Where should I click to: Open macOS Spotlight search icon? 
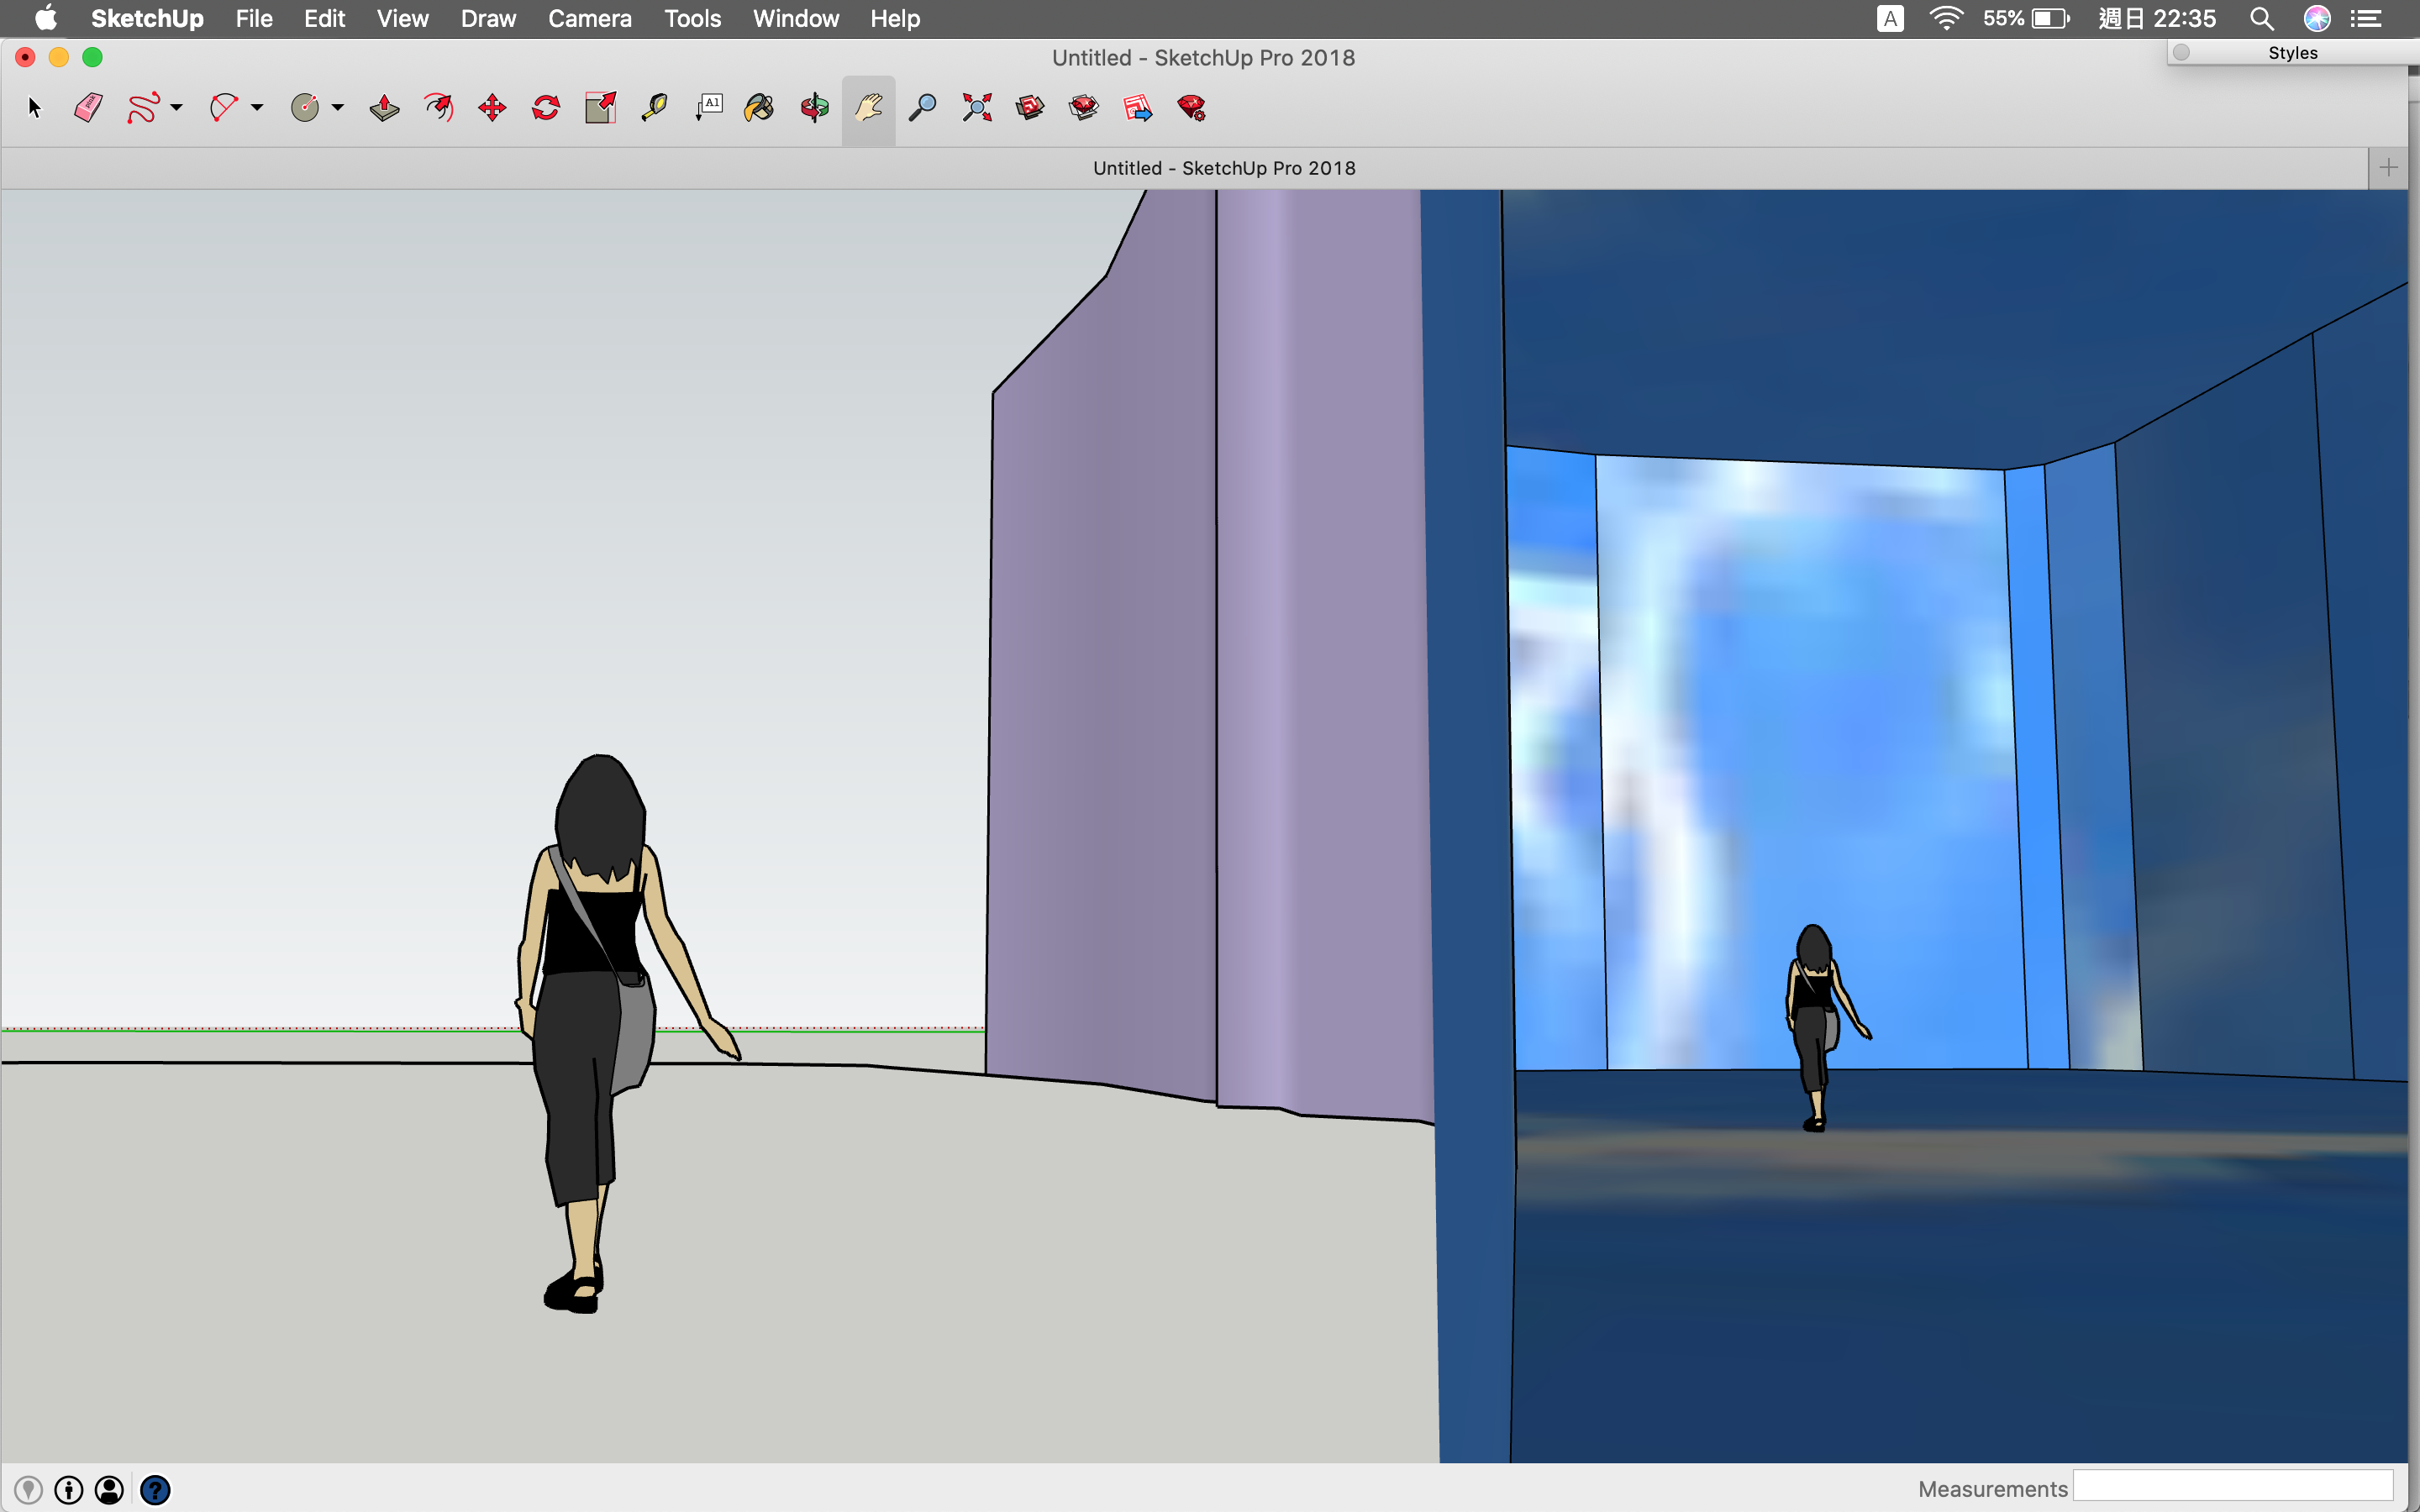(2261, 19)
